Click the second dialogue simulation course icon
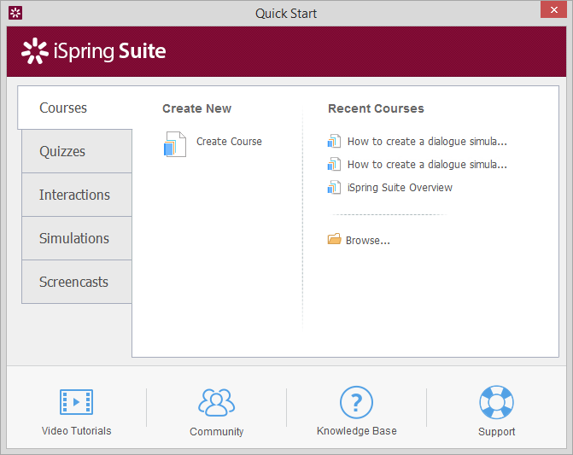This screenshot has width=573, height=455. (334, 164)
